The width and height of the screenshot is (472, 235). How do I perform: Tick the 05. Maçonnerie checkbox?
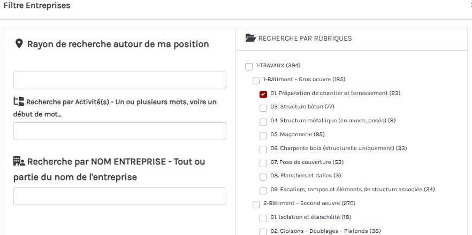[x=263, y=135]
